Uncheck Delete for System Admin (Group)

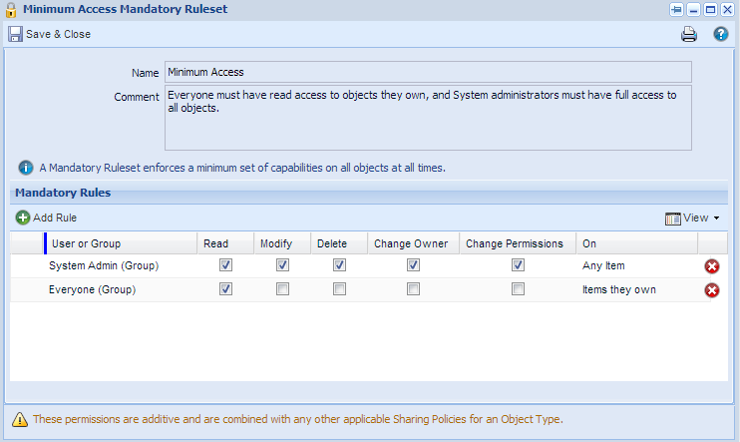pos(339,265)
